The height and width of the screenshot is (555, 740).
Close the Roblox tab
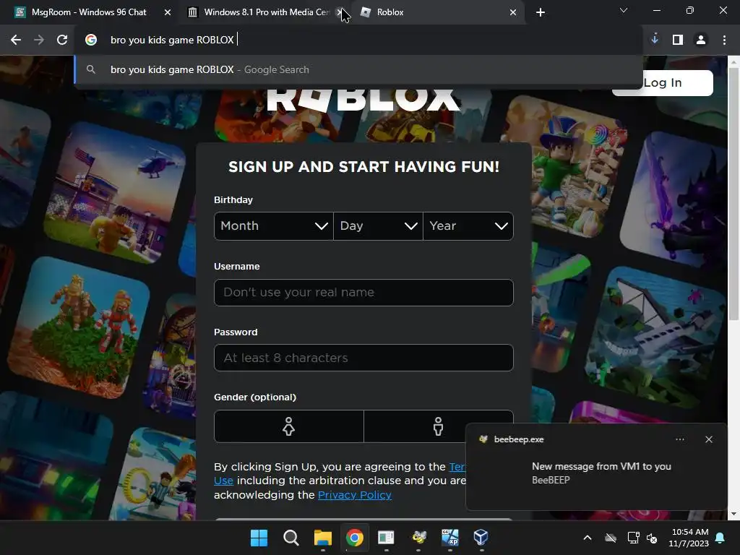(x=513, y=12)
